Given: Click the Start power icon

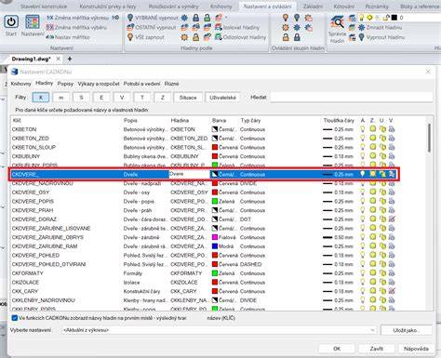Looking at the screenshot, I should tap(11, 22).
